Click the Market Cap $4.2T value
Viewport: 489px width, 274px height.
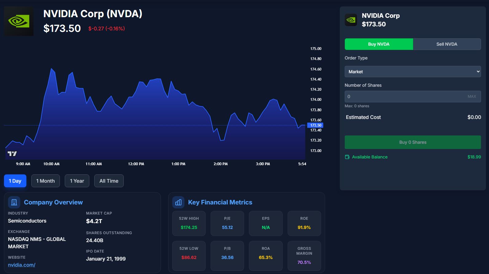94,221
